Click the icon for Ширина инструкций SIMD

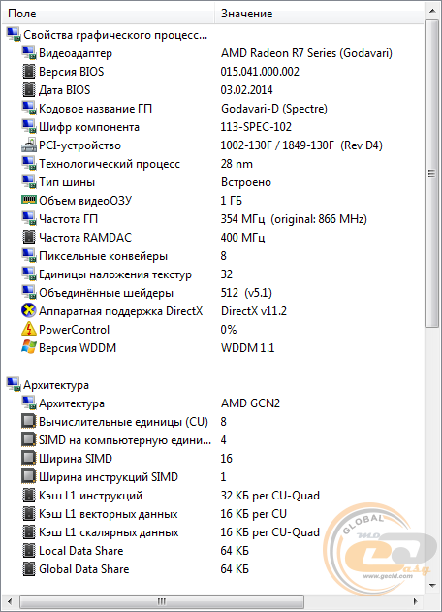point(29,476)
